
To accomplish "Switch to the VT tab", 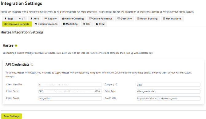I will (x=22, y=19).
